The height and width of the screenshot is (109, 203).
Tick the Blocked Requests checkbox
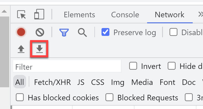(109, 98)
